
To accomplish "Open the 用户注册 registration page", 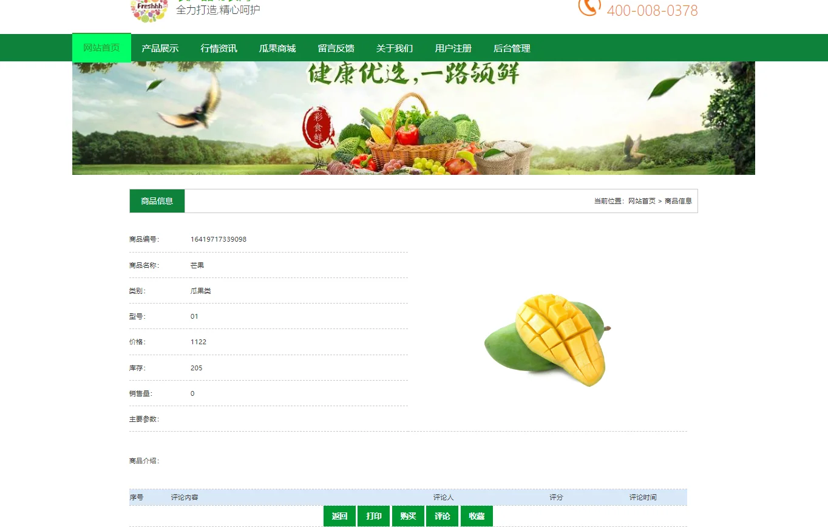I will tap(453, 47).
